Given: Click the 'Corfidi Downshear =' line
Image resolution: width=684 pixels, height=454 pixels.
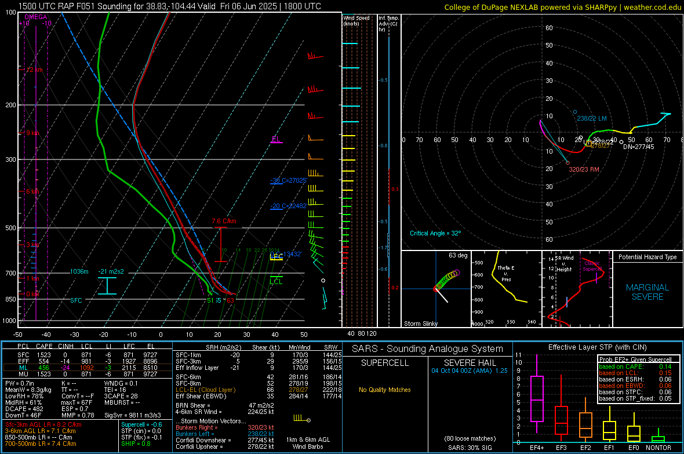Looking at the screenshot, I should click(x=225, y=440).
